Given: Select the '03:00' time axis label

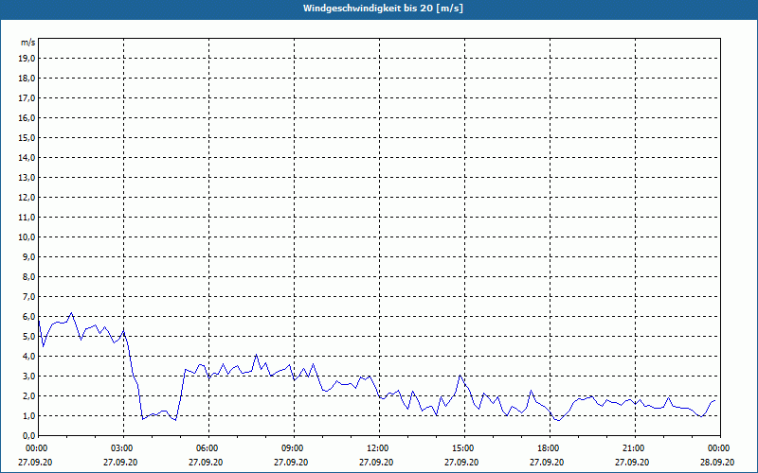Looking at the screenshot, I should tap(121, 448).
